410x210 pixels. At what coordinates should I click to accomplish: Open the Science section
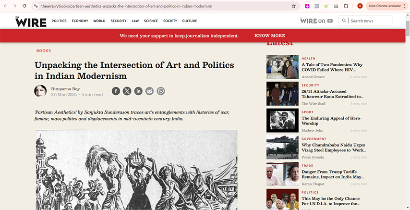tap(151, 21)
